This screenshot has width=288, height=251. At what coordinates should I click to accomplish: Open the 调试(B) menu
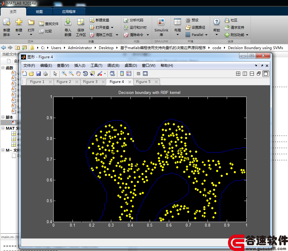pos(113,66)
